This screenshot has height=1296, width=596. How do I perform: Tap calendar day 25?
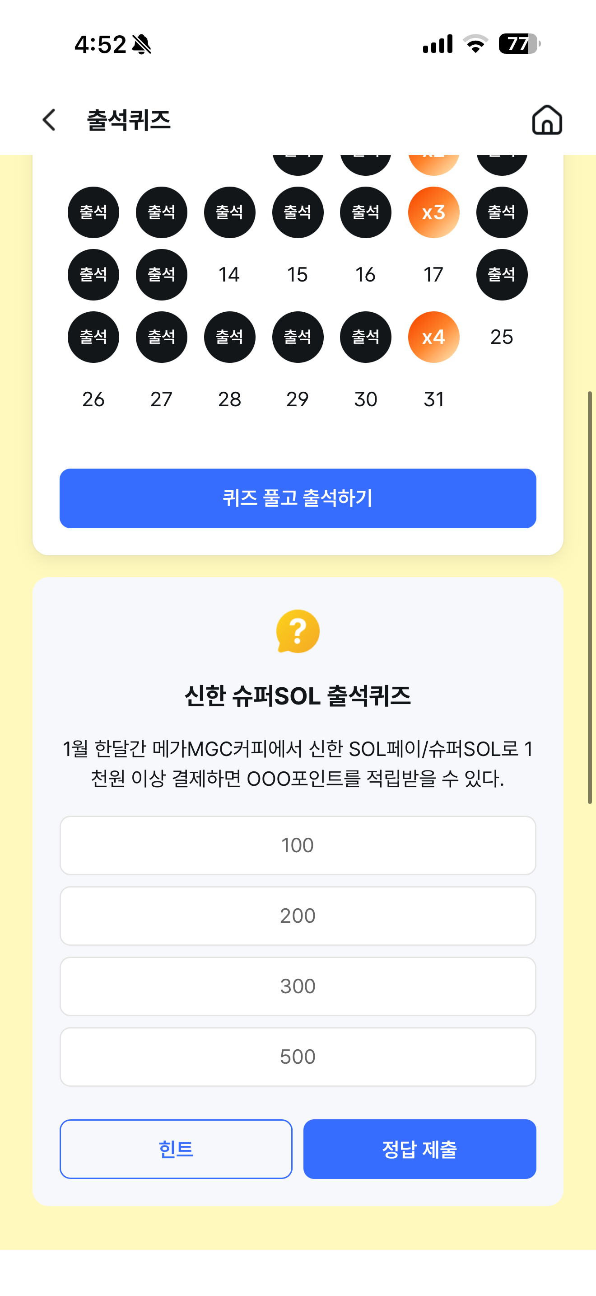click(x=502, y=337)
